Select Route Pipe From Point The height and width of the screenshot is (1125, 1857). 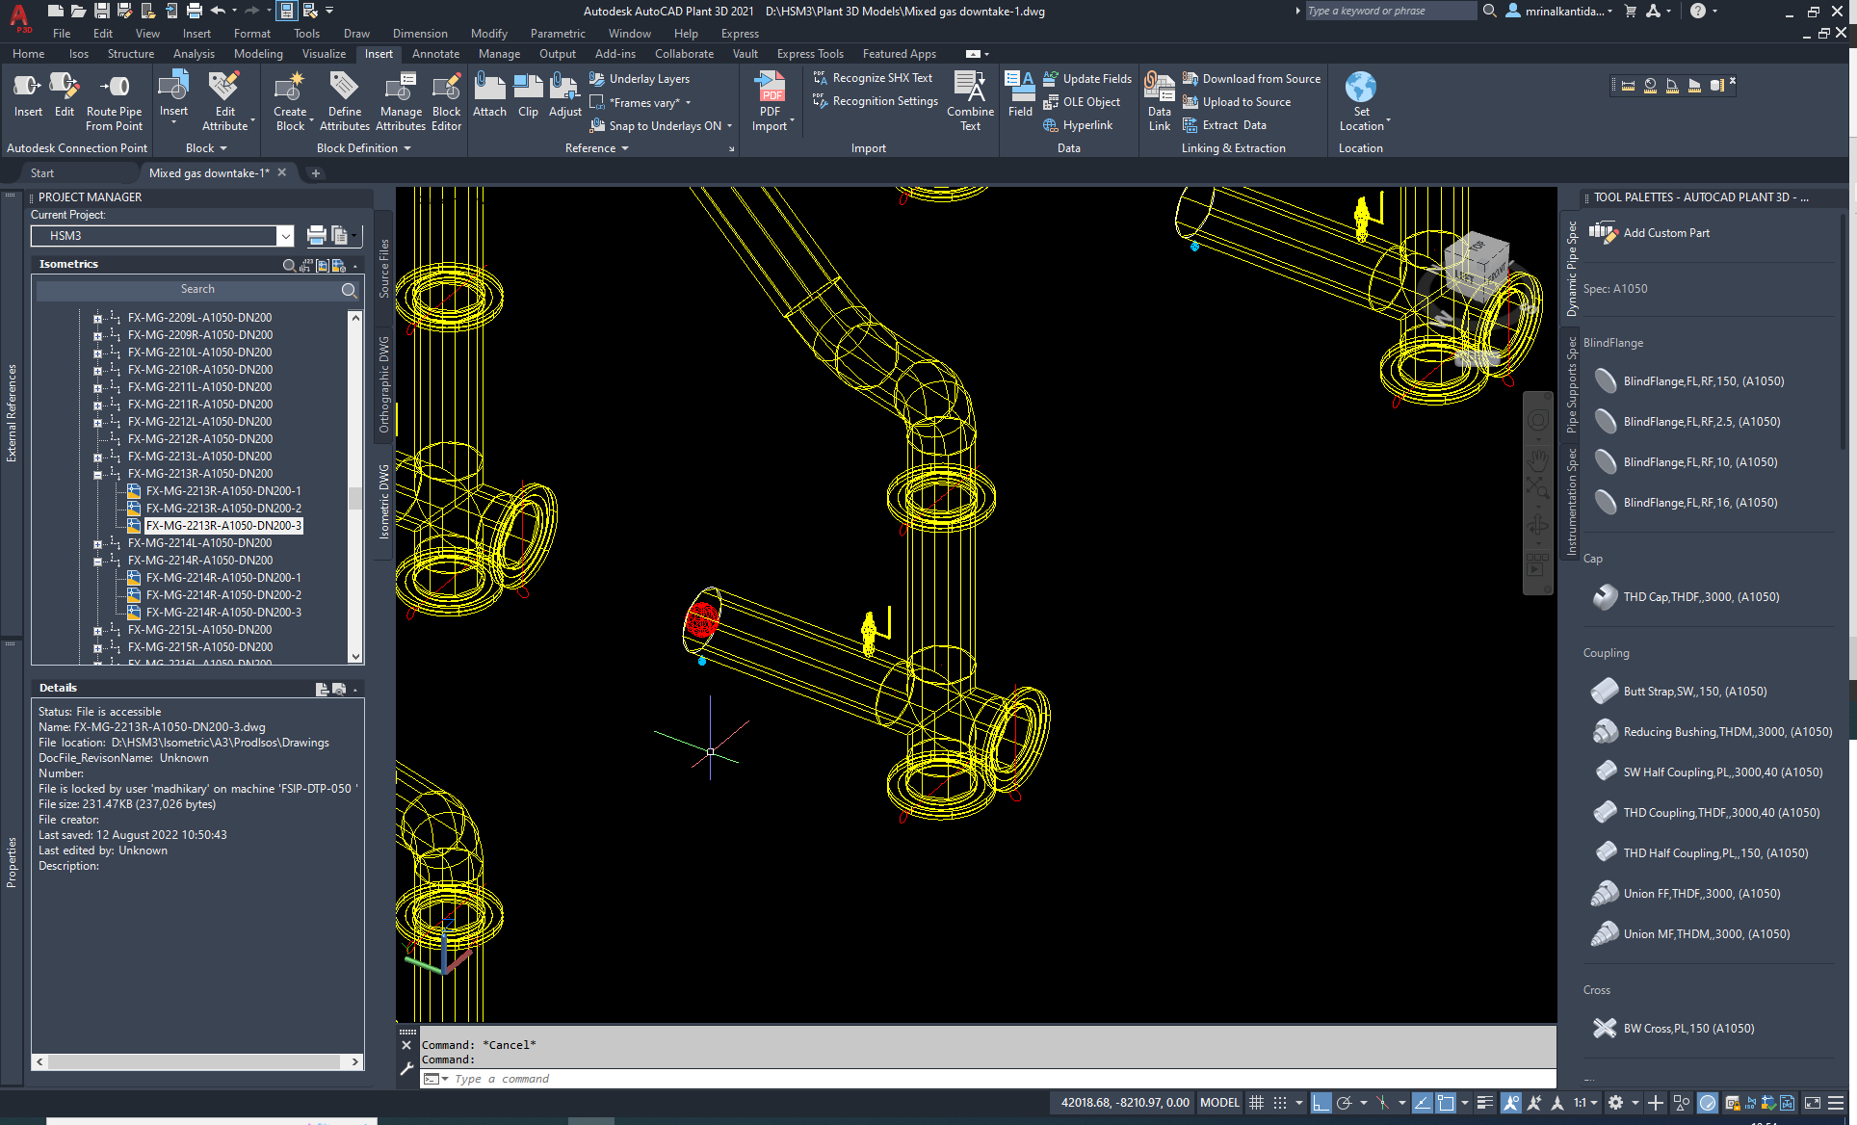click(114, 101)
